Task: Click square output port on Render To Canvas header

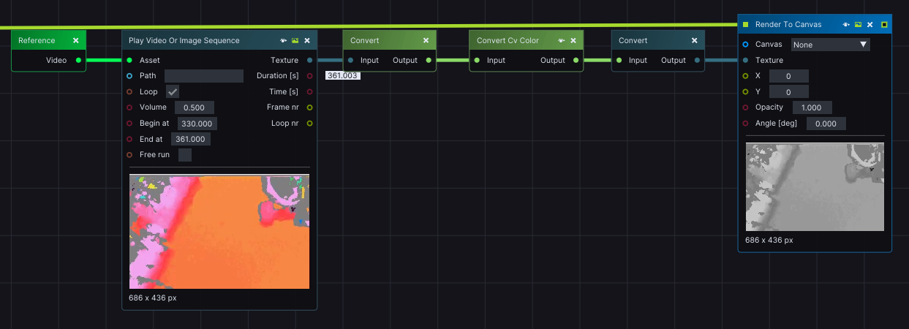Action: point(884,25)
